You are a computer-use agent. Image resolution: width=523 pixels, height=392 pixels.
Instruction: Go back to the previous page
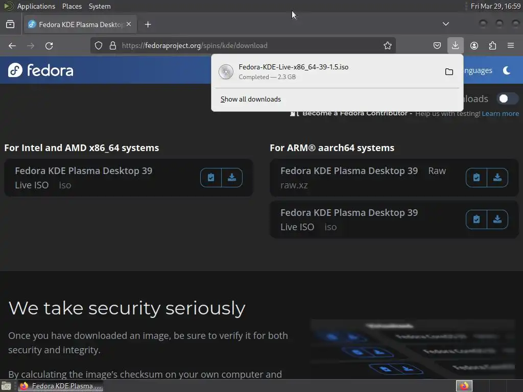pyautogui.click(x=12, y=45)
